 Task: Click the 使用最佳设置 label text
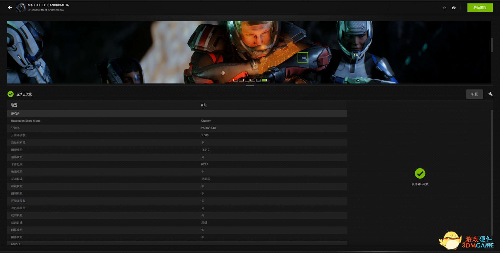(420, 184)
